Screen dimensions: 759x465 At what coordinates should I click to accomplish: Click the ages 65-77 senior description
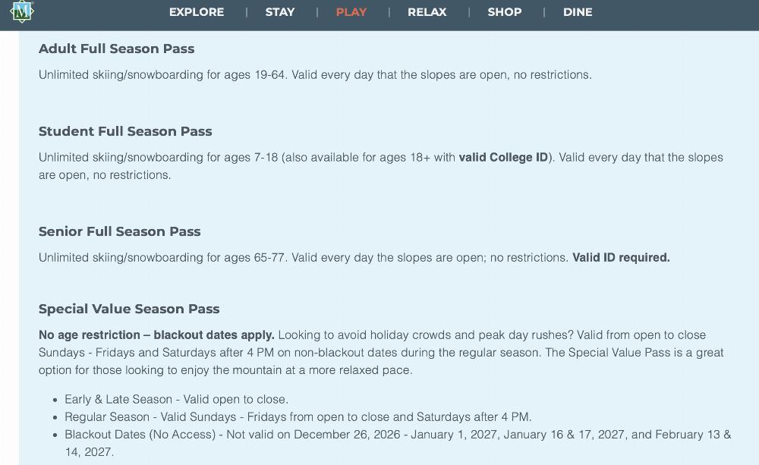point(303,258)
